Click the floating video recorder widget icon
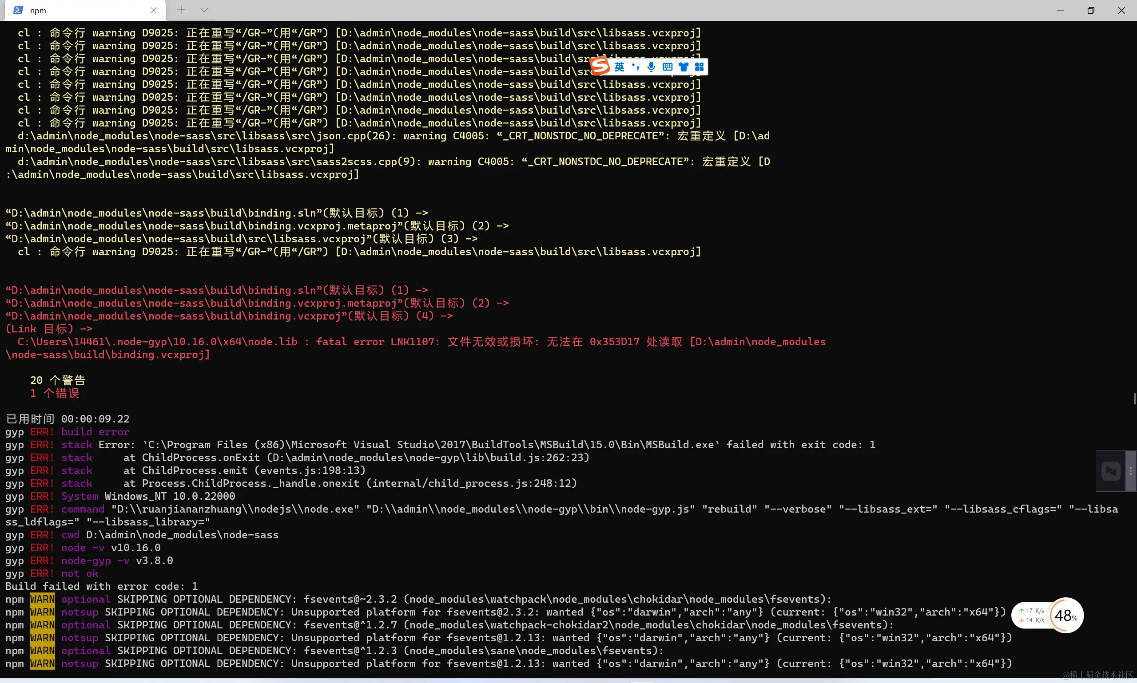Viewport: 1137px width, 683px height. (x=1110, y=471)
